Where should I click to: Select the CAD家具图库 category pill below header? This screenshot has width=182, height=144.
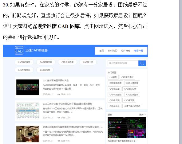[x=46, y=62]
